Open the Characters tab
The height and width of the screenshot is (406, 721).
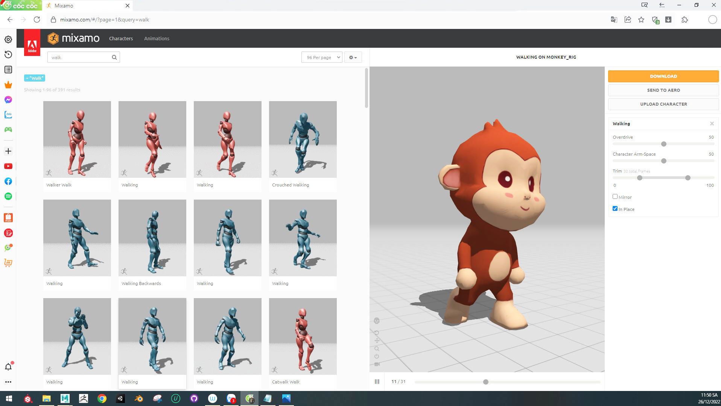pyautogui.click(x=121, y=38)
